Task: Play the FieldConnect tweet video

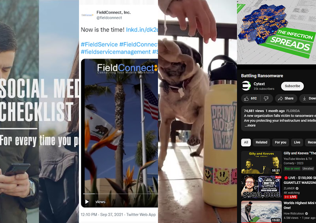Action: pos(87,202)
